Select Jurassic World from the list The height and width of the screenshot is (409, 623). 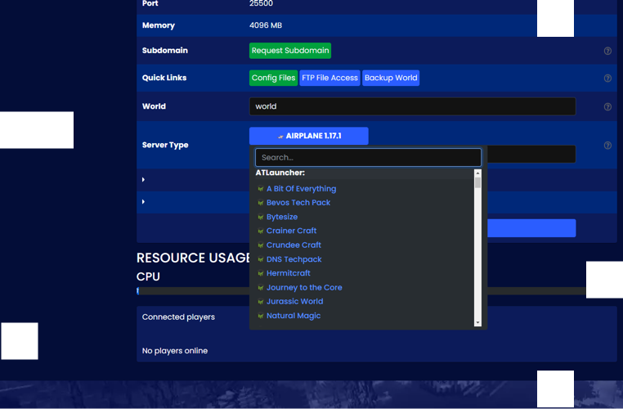click(x=294, y=302)
